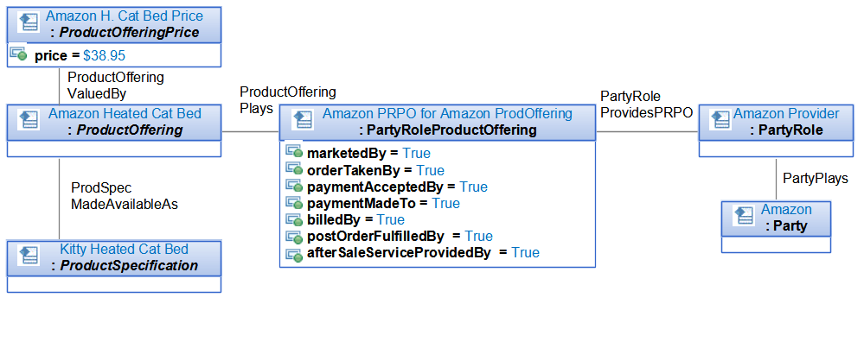Click the $38.95 price value

point(104,55)
